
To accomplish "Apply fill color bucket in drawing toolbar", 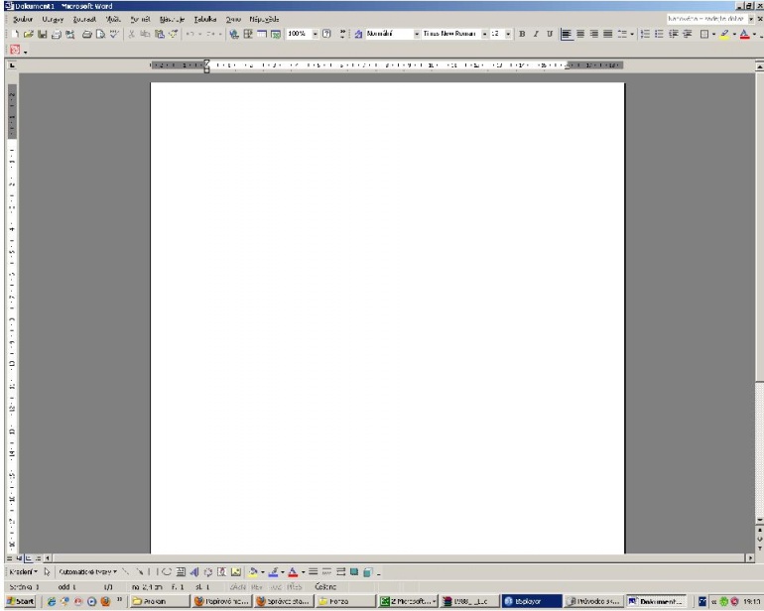I will pos(253,572).
